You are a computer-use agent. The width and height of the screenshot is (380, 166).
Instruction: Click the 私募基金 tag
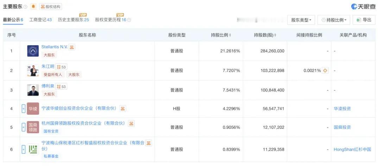pyautogui.click(x=51, y=156)
